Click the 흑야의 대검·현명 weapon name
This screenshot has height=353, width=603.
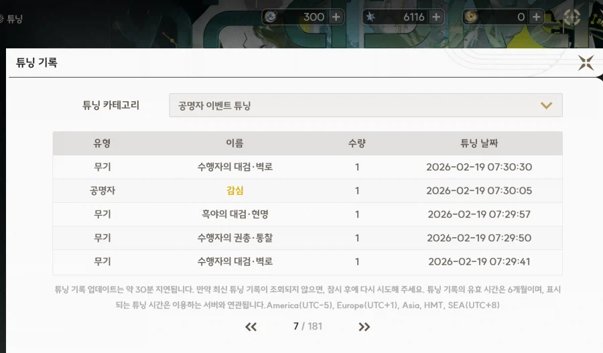tap(234, 214)
